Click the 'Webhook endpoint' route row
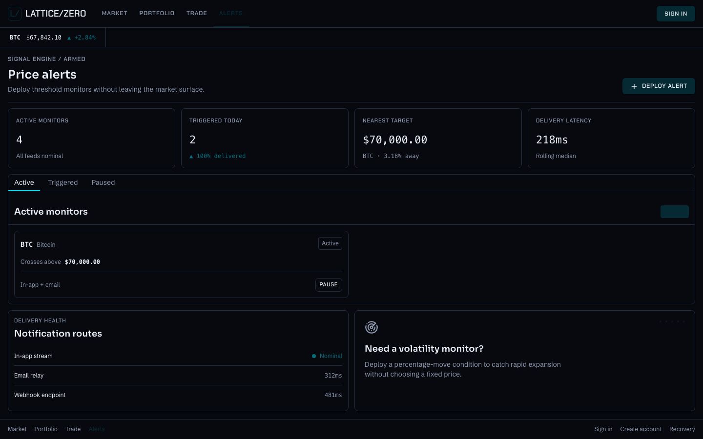703x439 pixels. point(178,395)
